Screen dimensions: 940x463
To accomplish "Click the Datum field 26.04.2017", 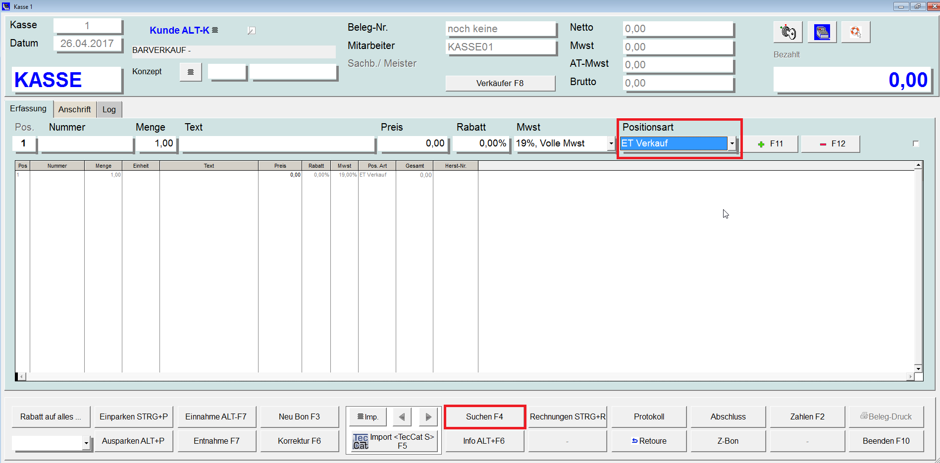I will click(x=87, y=44).
